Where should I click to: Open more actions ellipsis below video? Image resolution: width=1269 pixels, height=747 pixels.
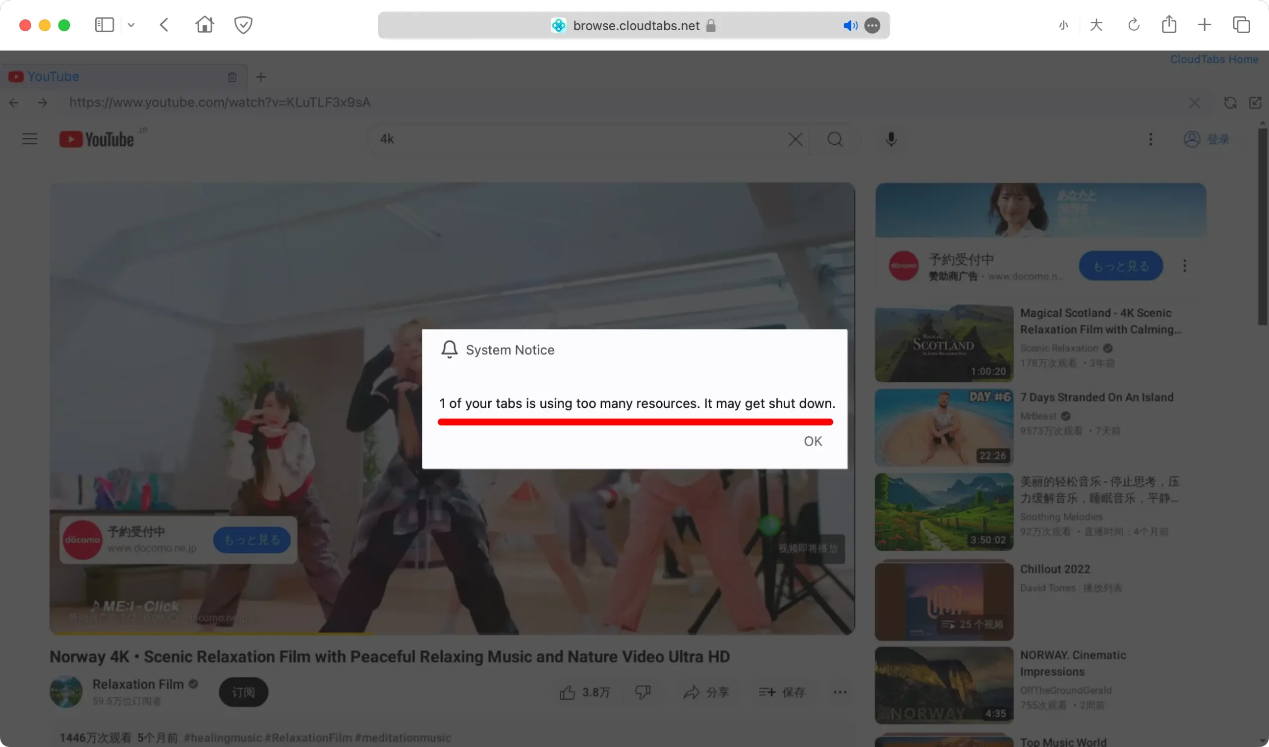coord(840,692)
